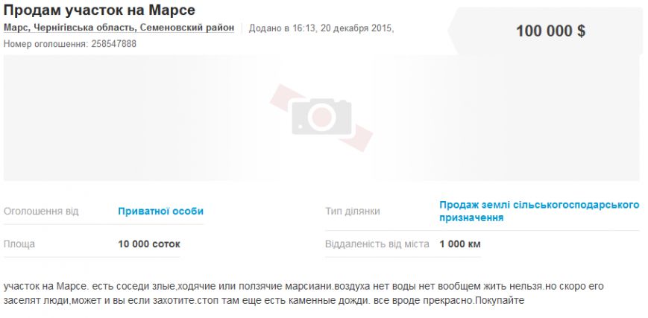Viewport: 648px width, 318px height.
Task: Click the ad number 258547888
Action: 113,44
